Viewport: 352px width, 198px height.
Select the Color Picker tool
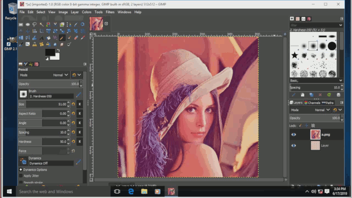[76, 24]
